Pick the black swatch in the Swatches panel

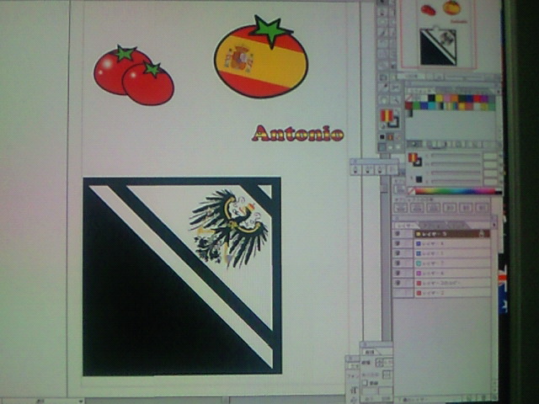(431, 98)
